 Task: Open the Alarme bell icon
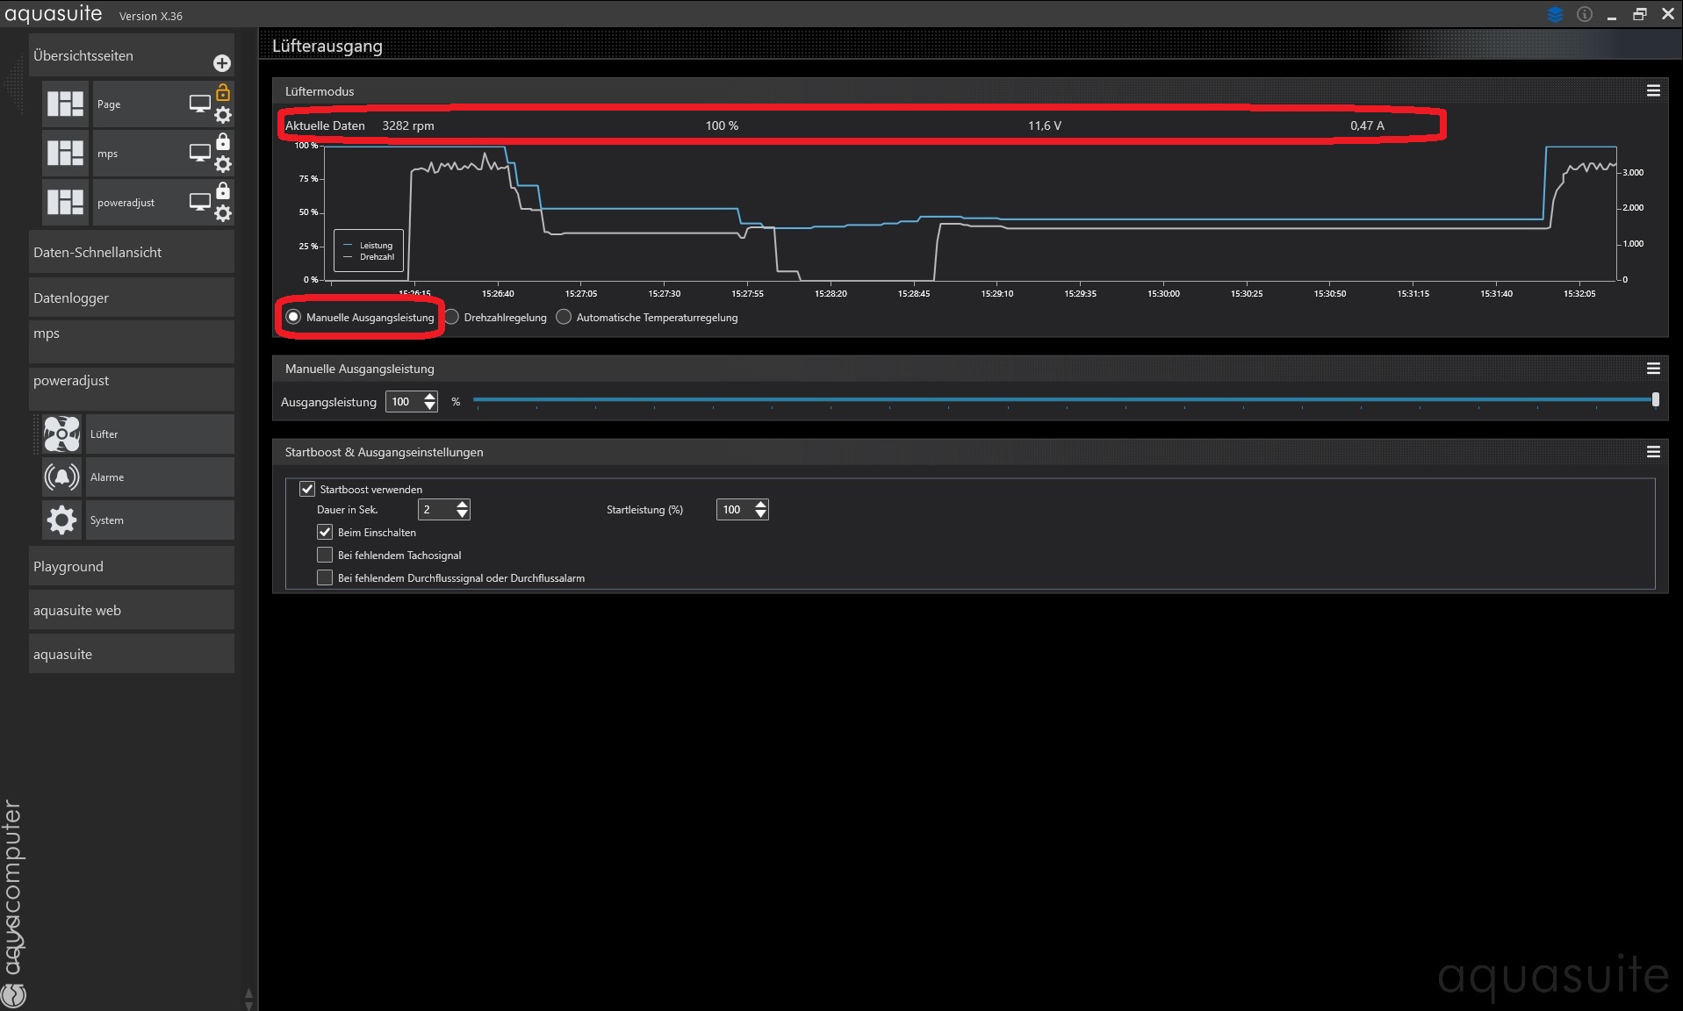tap(61, 477)
